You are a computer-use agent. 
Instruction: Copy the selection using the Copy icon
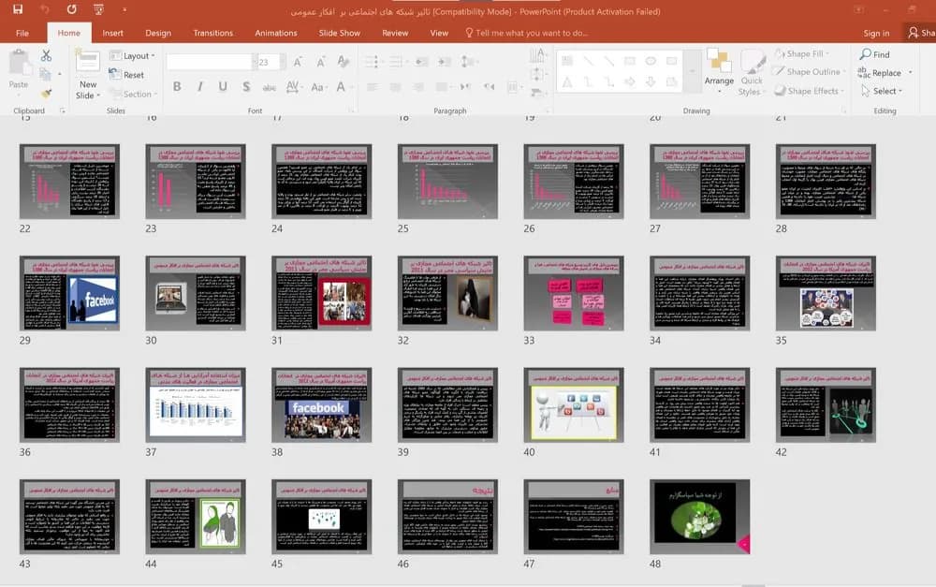[x=45, y=74]
